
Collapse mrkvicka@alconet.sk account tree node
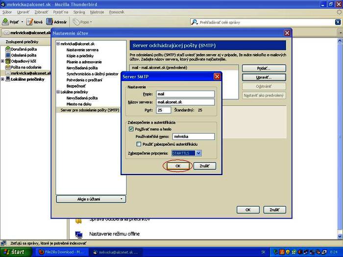[58, 44]
